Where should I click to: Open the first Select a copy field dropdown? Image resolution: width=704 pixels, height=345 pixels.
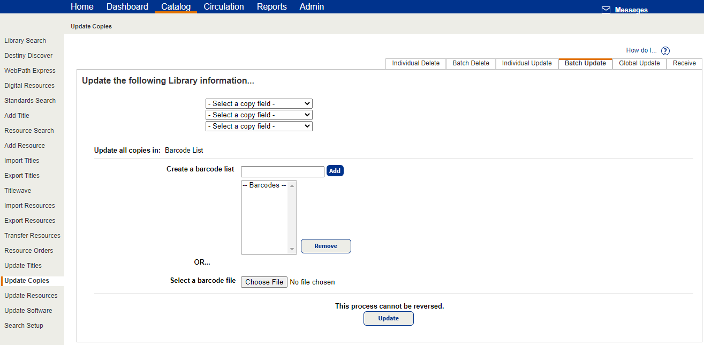pos(259,104)
